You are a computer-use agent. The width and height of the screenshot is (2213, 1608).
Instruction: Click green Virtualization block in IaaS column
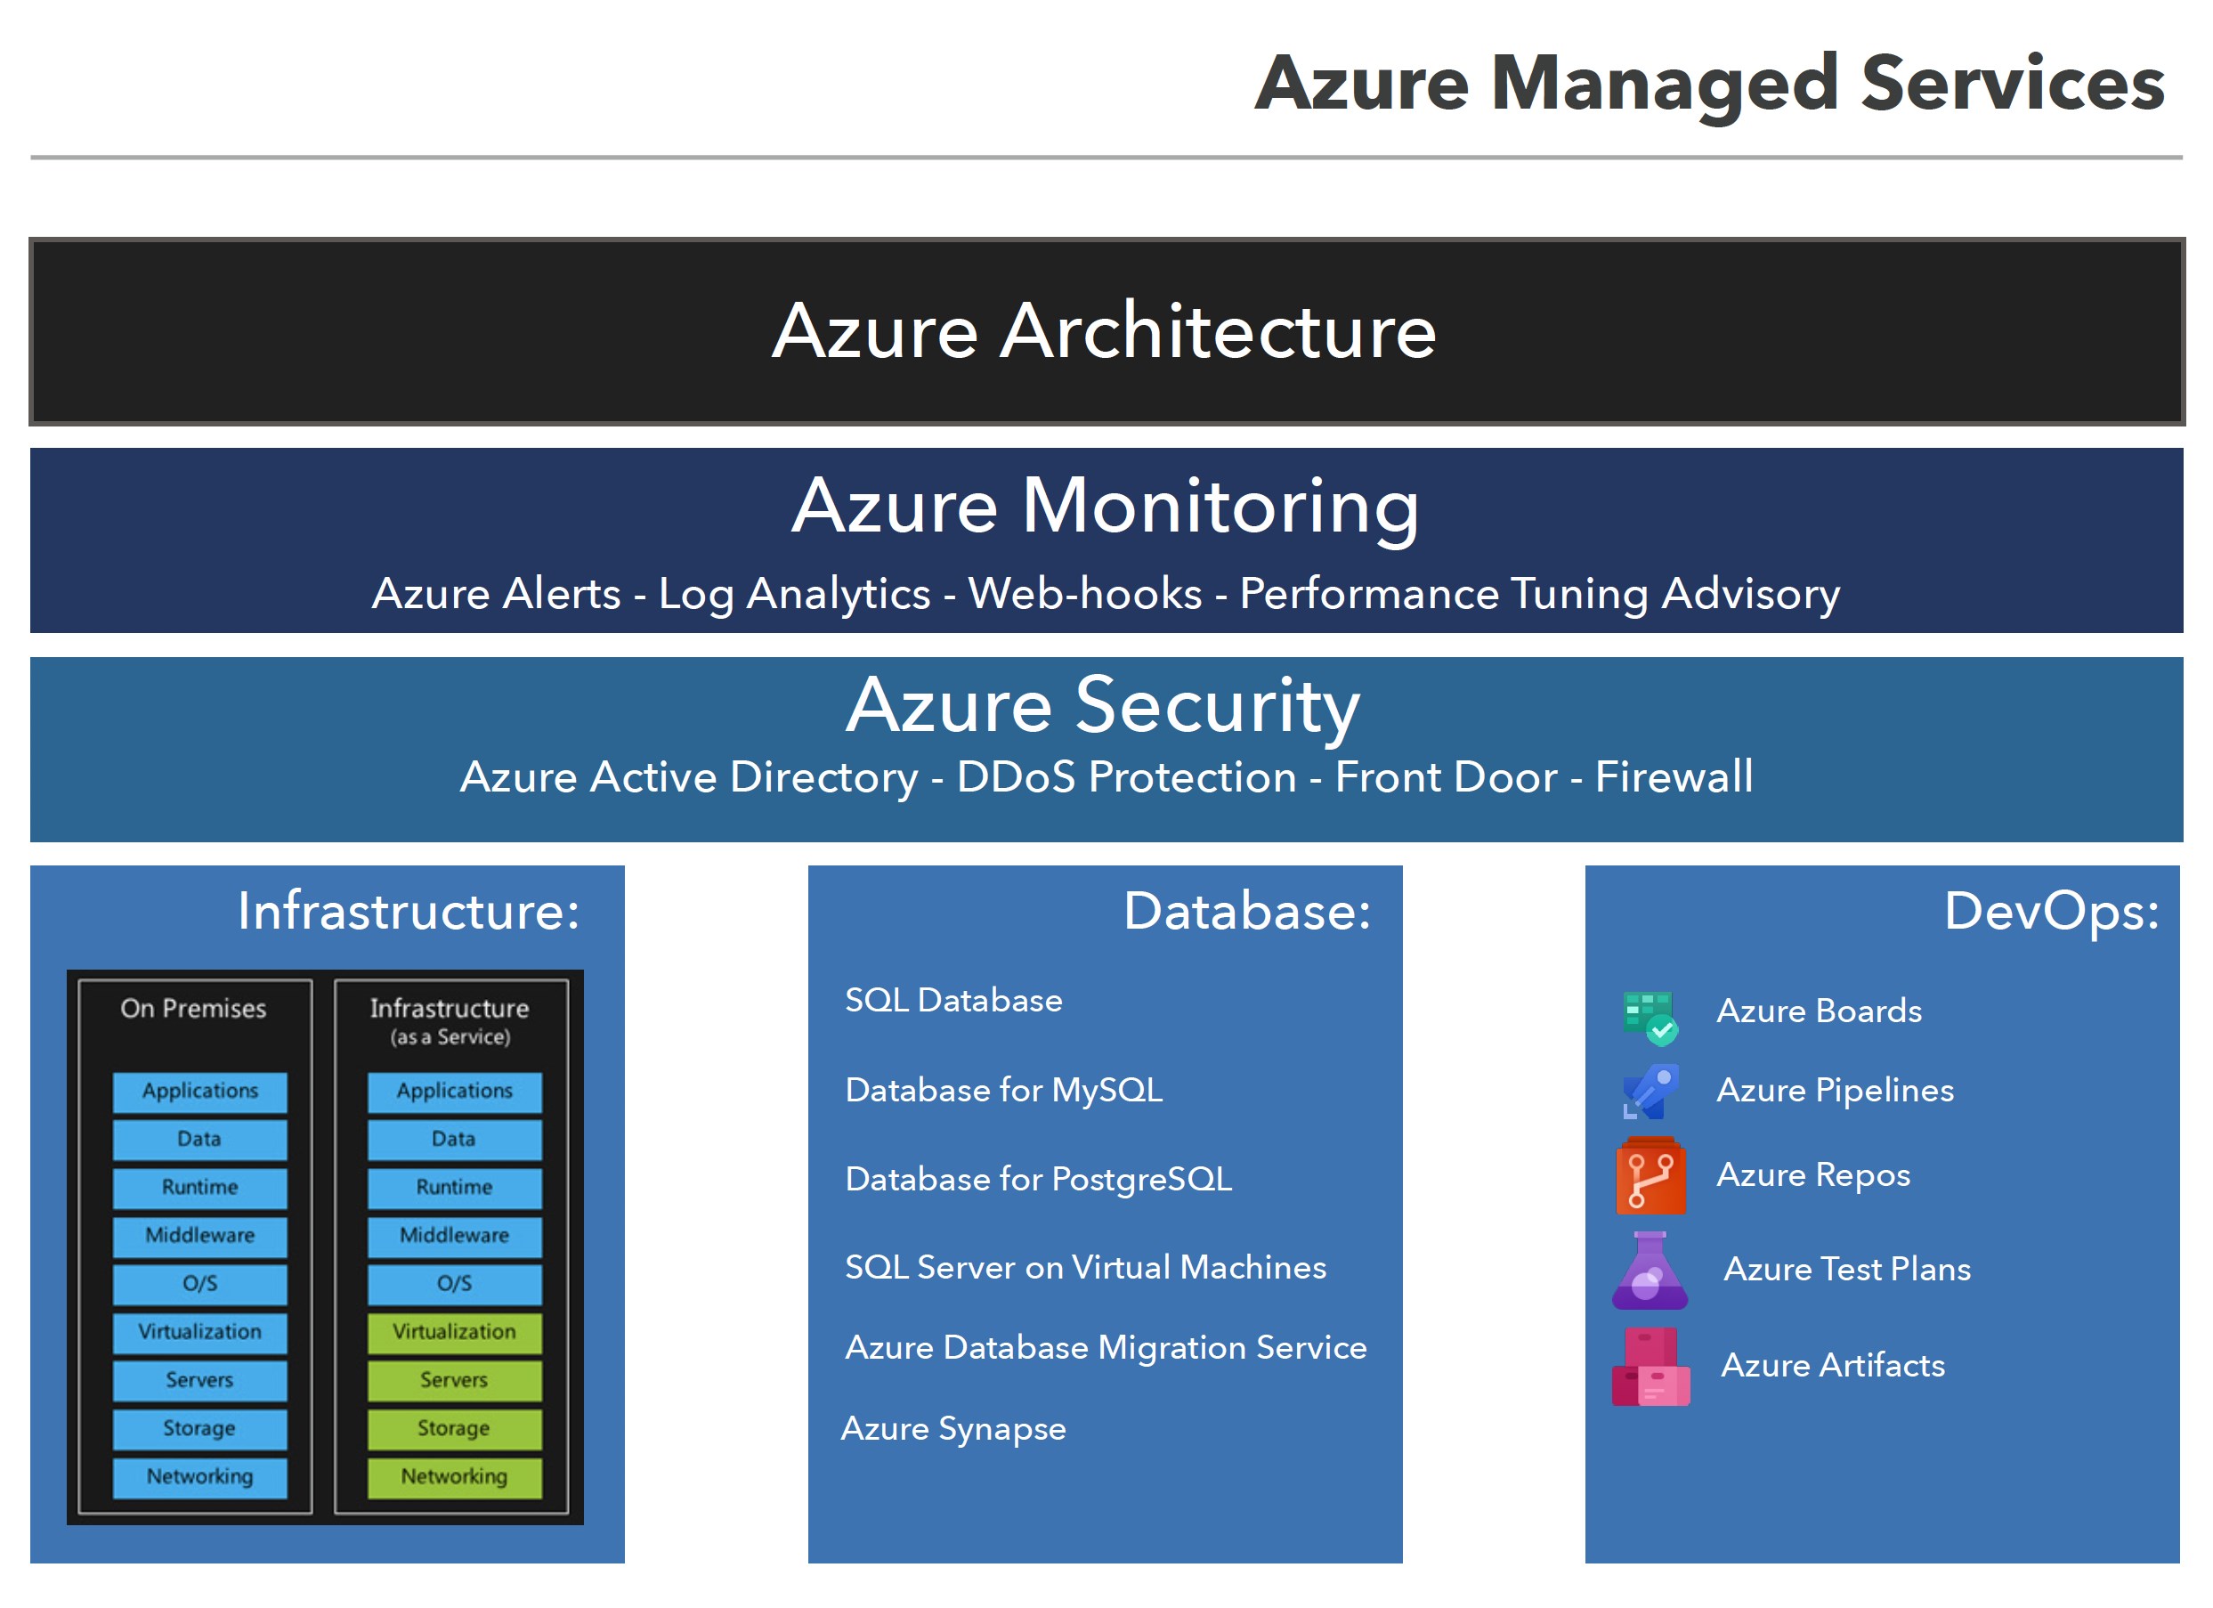coord(454,1332)
